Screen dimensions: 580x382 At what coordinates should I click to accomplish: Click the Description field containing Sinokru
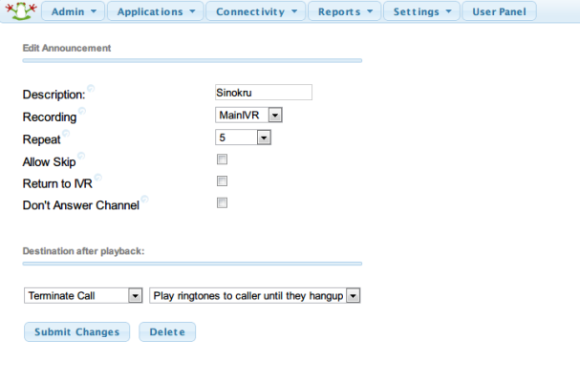(x=264, y=93)
